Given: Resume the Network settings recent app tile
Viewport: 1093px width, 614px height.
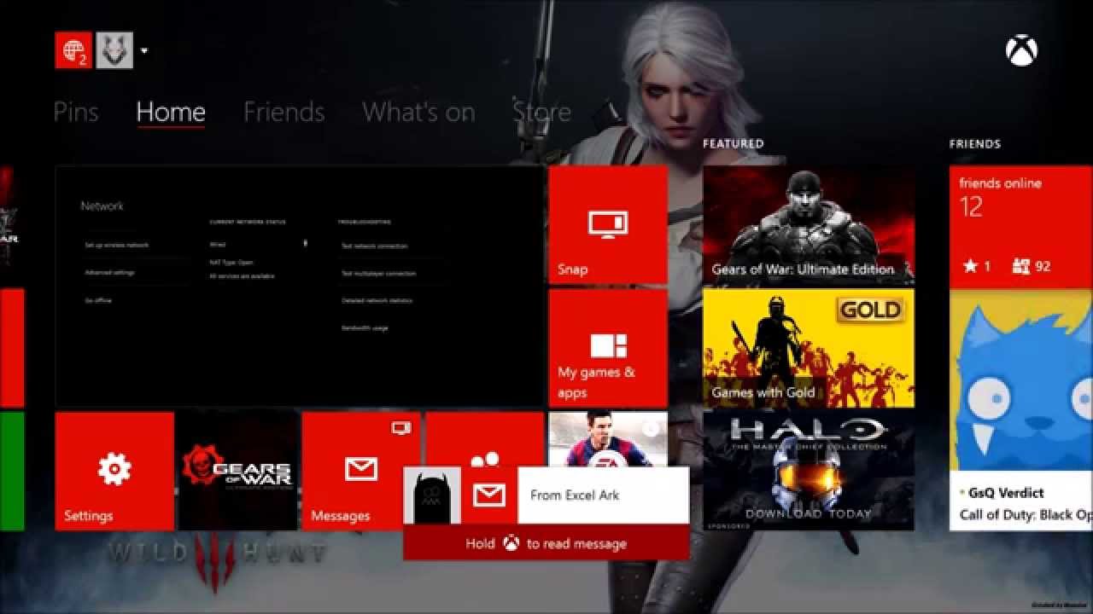Looking at the screenshot, I should [300, 286].
